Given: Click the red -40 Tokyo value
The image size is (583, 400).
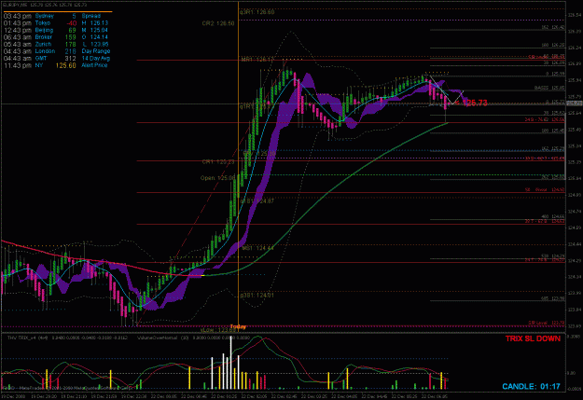Looking at the screenshot, I should coord(71,23).
